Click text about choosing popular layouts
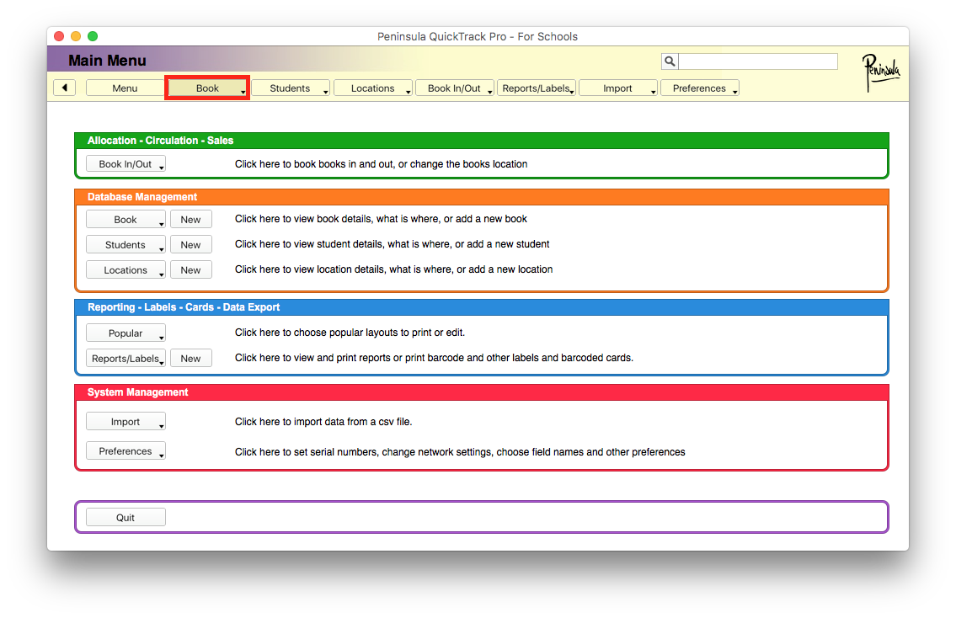This screenshot has height=618, width=956. click(x=350, y=333)
